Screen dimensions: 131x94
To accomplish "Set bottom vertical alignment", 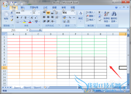I will pos(52,13).
